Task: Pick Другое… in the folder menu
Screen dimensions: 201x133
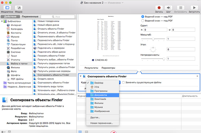Action: (95, 117)
